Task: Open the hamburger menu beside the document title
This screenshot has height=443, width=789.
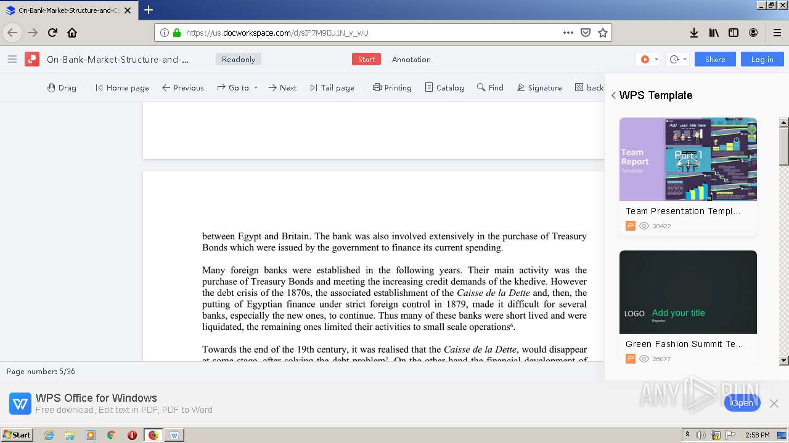Action: point(12,59)
